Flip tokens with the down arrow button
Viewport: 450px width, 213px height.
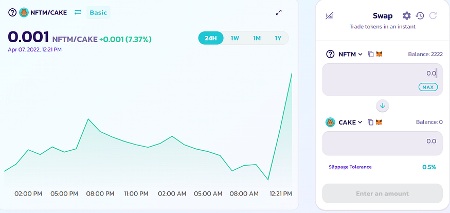(x=382, y=106)
